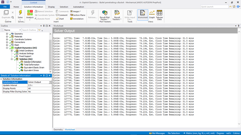Viewport: 241px width, 135px height.
Task: Open the Result Trackers icon
Action: [x=117, y=13]
